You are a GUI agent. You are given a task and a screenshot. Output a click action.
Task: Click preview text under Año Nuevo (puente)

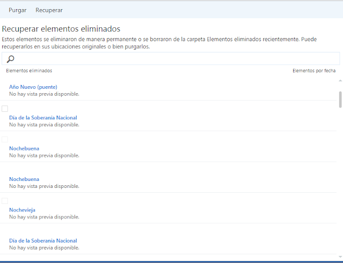point(44,94)
